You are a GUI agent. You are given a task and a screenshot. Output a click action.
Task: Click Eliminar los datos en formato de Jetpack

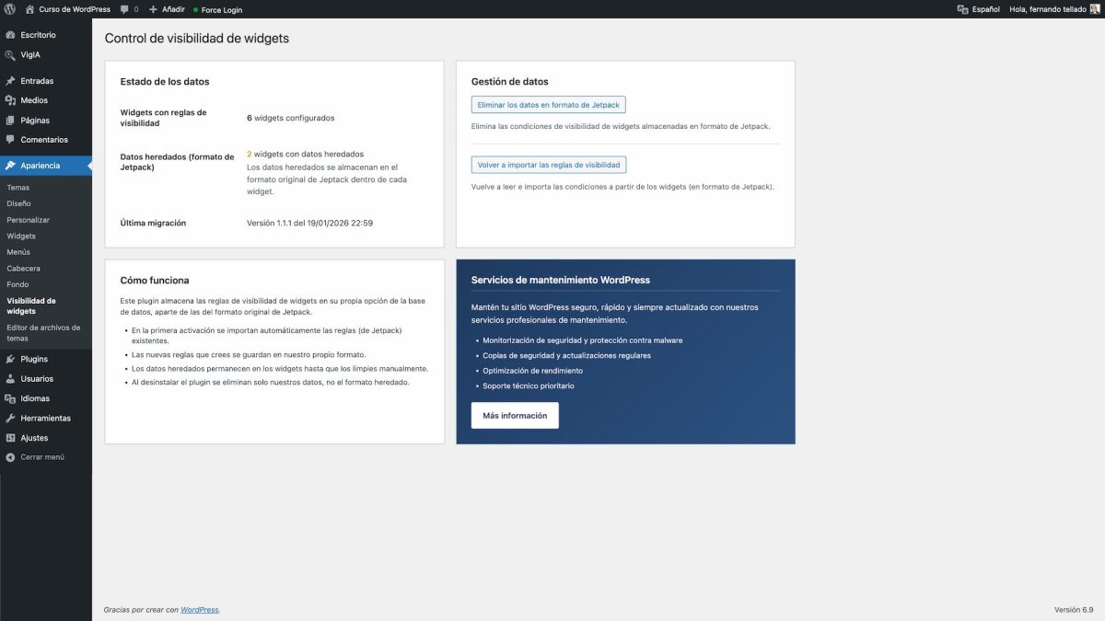(549, 104)
